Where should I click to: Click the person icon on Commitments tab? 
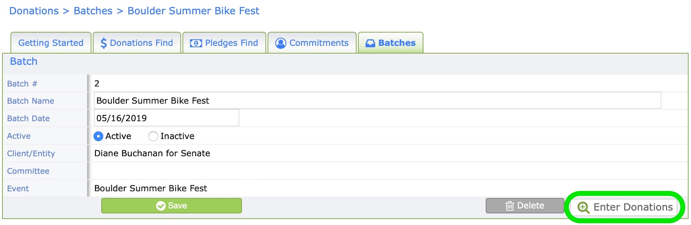click(281, 43)
